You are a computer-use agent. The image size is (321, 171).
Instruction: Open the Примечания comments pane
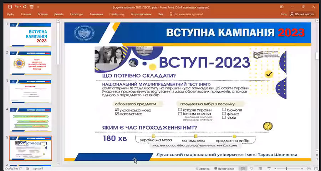pyautogui.click(x=224, y=169)
